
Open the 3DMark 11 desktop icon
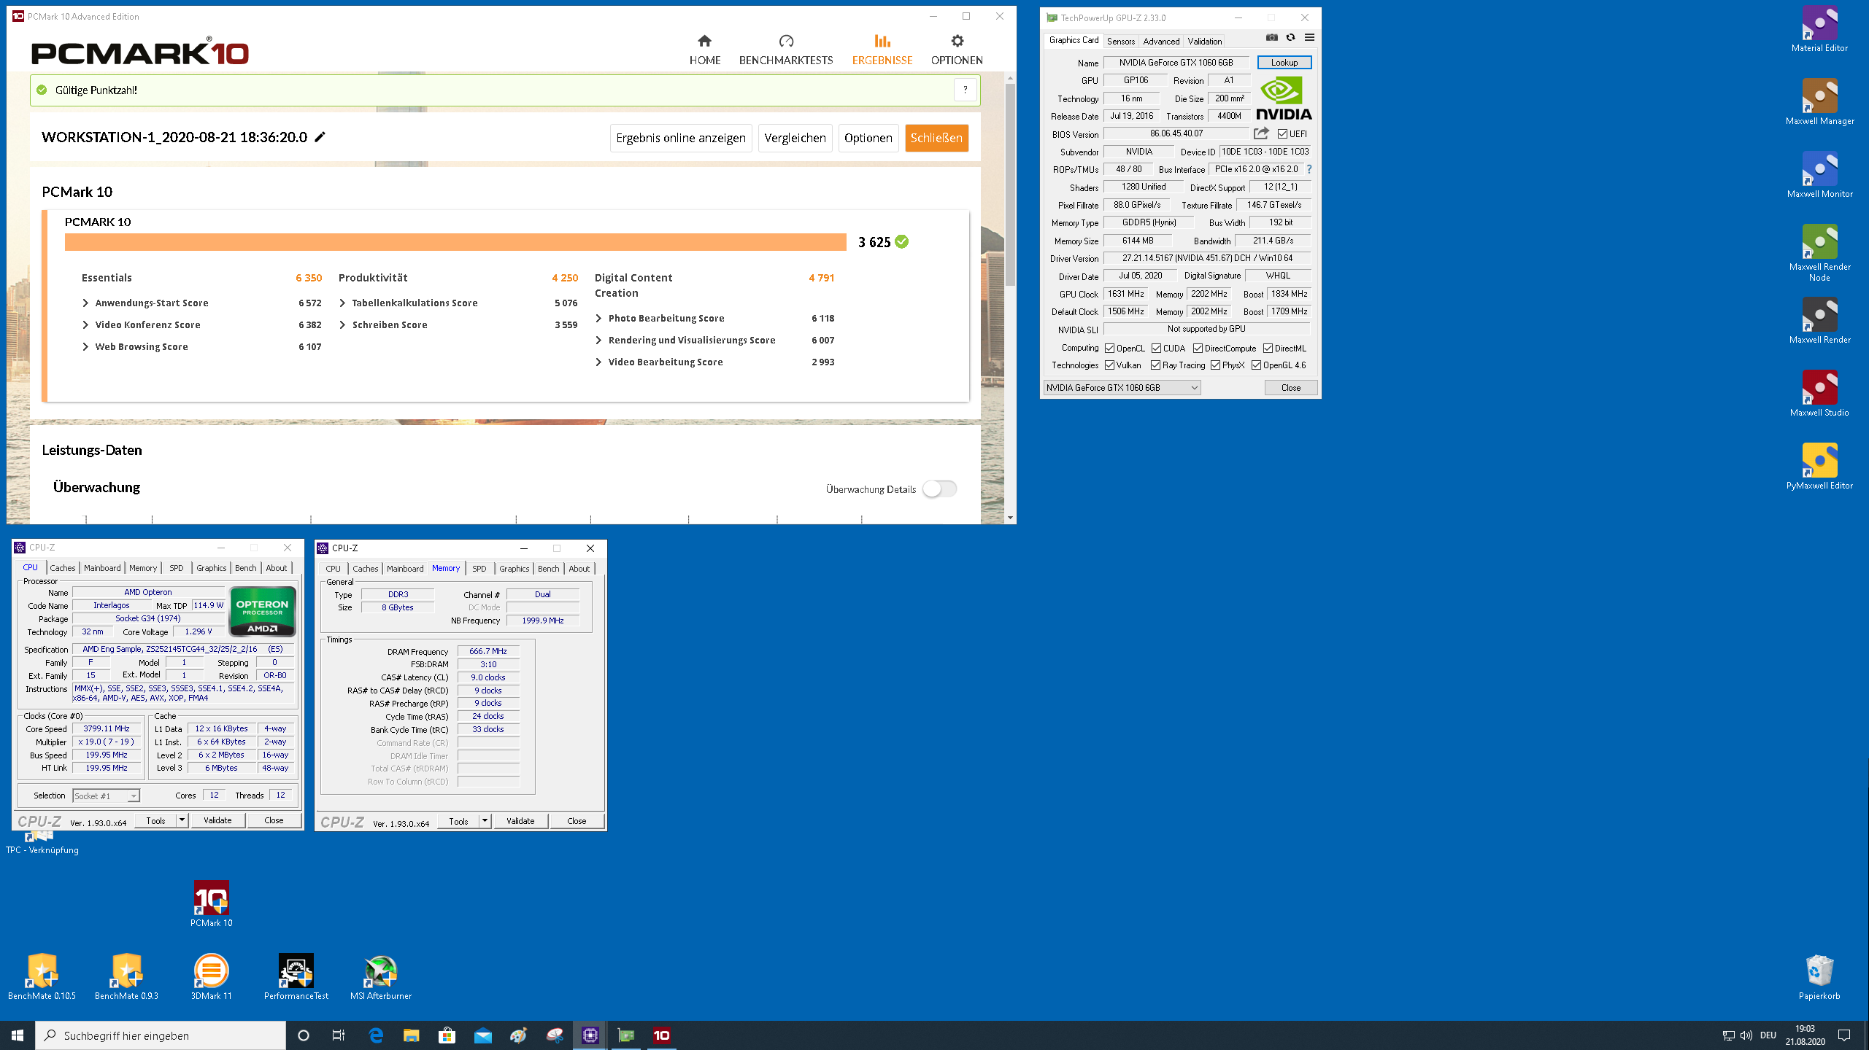(x=212, y=977)
